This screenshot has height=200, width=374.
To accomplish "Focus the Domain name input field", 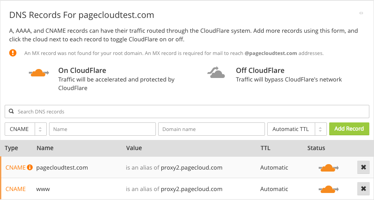I will click(x=211, y=129).
